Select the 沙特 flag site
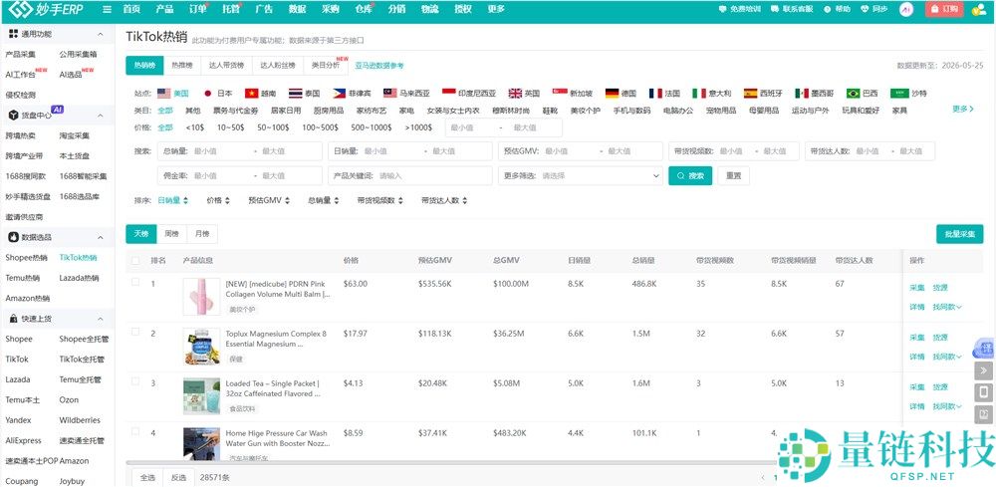The image size is (996, 487). coord(900,94)
